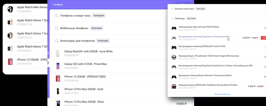Click search icon beside Геймпады

coord(173,19)
